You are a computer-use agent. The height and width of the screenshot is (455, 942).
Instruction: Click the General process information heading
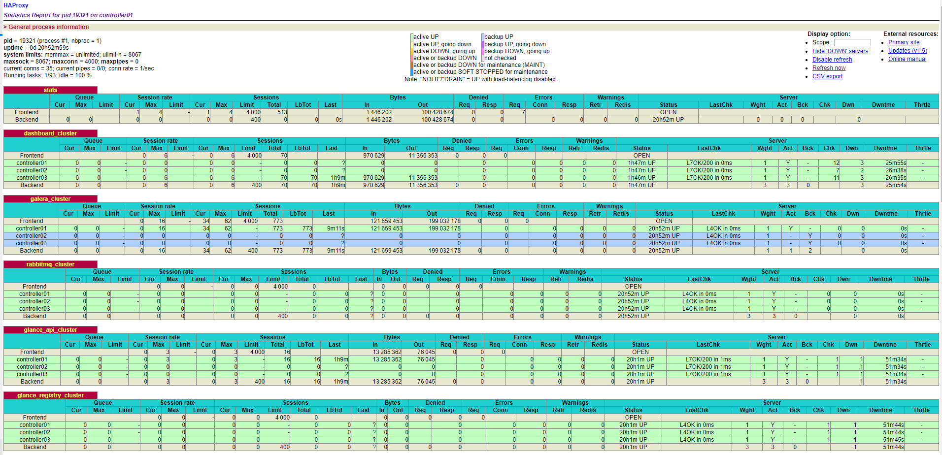[48, 27]
